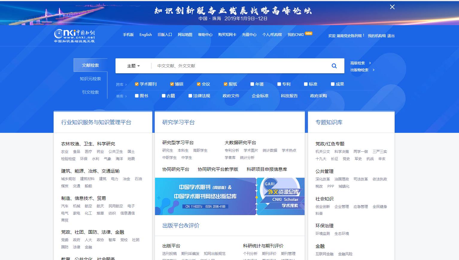The height and width of the screenshot is (260, 459).
Task: Click the NEW badge beside 我的CNKI
Action: point(309,34)
